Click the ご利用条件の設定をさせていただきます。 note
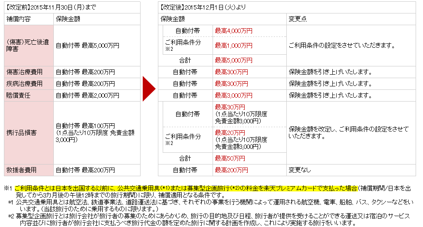 click(342, 46)
